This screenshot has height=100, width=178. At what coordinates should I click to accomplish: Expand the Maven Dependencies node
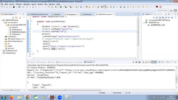(4, 41)
